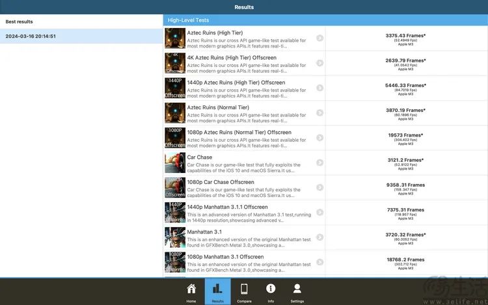Select the 1440p Aztec Ruins (High Tier) Offscreen title
This screenshot has width=488, height=305.
(x=236, y=83)
